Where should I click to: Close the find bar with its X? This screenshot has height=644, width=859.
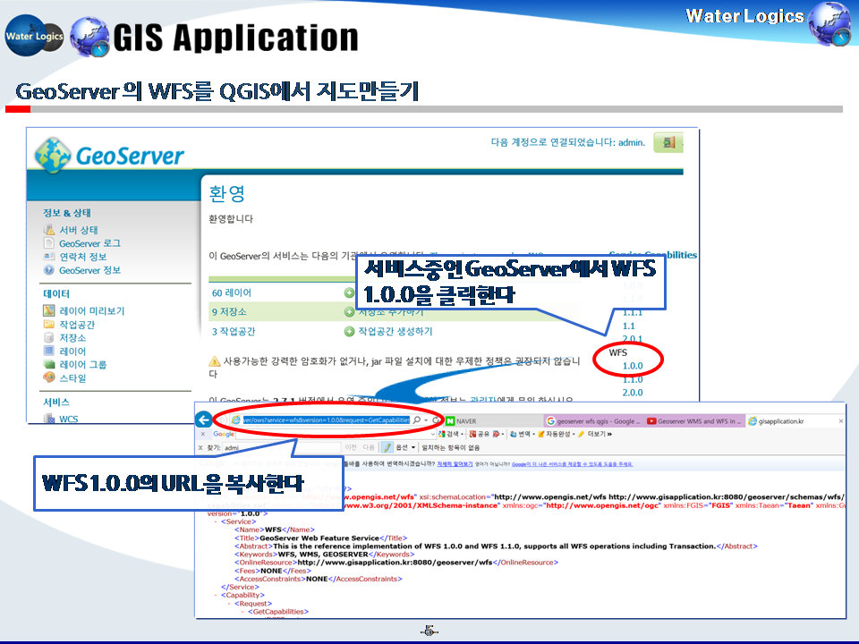[x=200, y=447]
